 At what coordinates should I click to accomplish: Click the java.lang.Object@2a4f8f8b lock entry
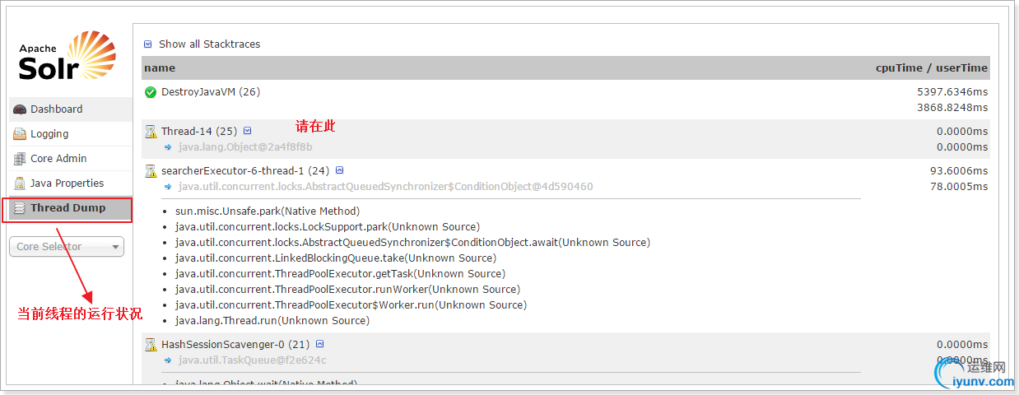pos(245,147)
